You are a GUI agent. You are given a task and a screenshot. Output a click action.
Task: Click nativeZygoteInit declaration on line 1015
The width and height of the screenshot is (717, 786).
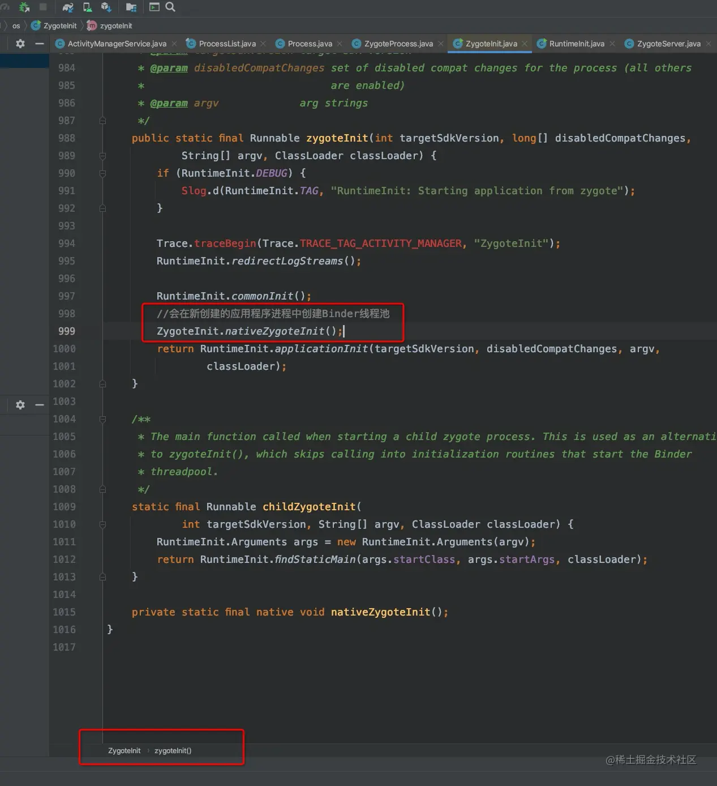tap(380, 612)
